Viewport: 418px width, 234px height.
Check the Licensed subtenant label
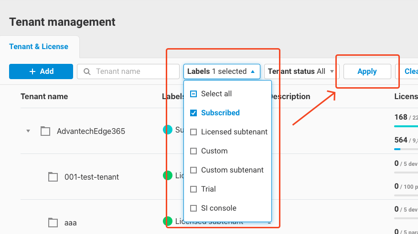(x=193, y=132)
